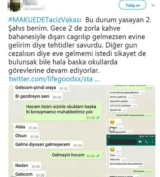Open the lower right chat screenshot image
160x177 pixels.
pos(131,156)
